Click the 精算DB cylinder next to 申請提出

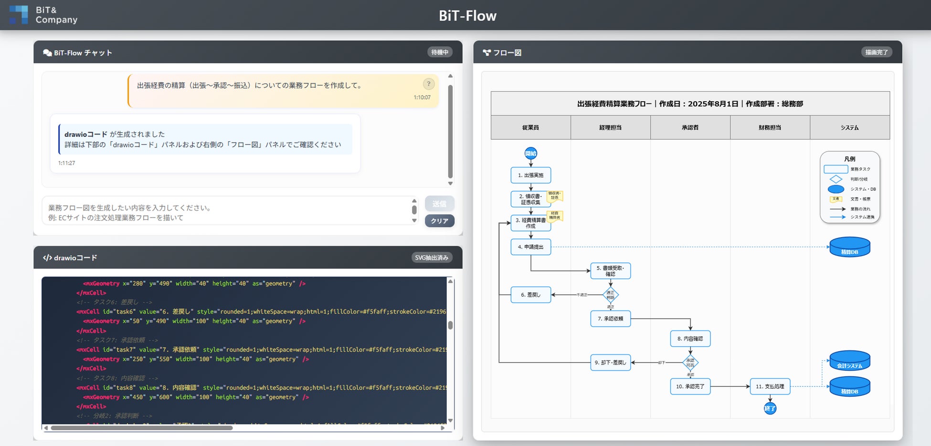849,247
